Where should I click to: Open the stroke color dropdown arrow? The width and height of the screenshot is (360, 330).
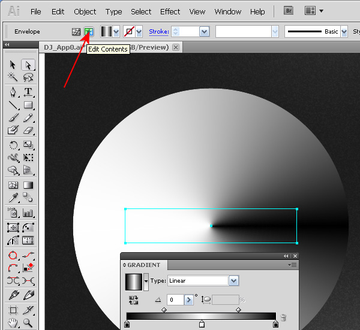coord(139,31)
